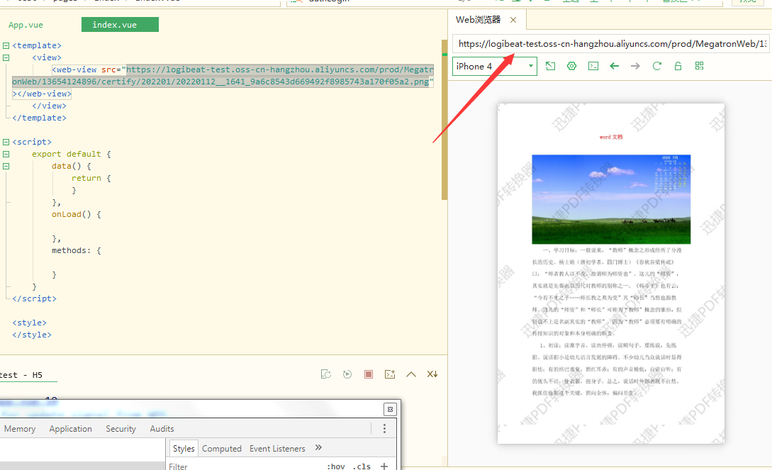Rotate the device preview orientation
The image size is (772, 470).
(x=550, y=66)
